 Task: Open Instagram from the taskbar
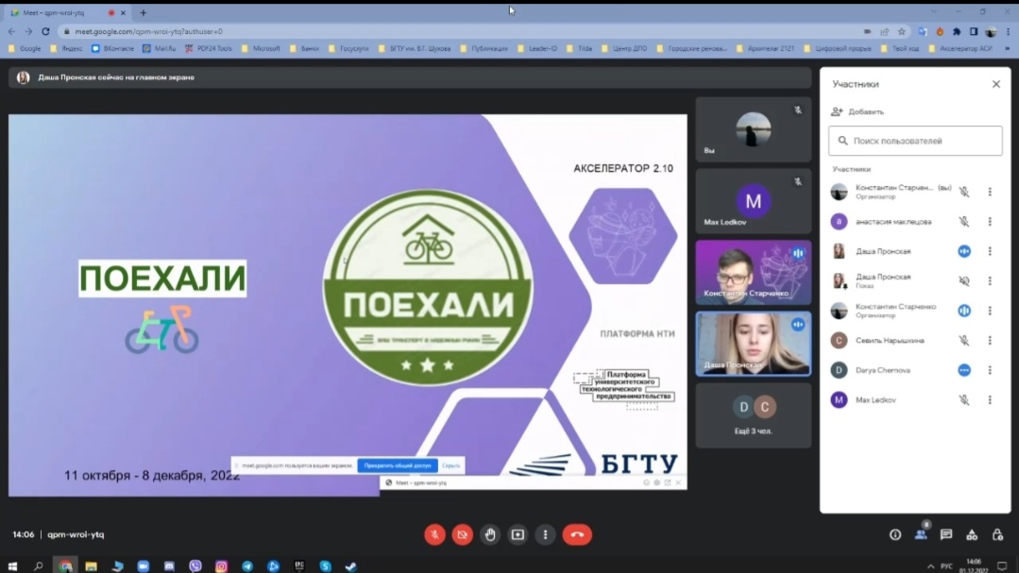tap(222, 565)
